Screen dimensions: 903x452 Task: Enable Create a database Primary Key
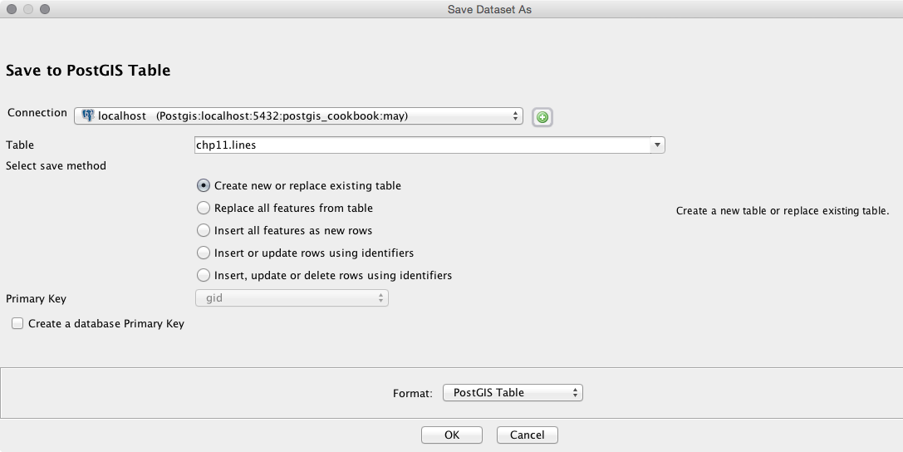click(x=17, y=324)
